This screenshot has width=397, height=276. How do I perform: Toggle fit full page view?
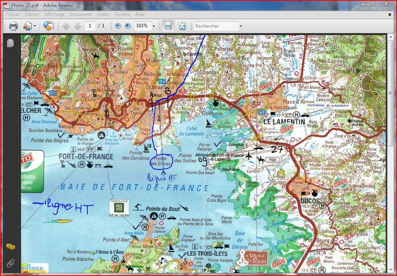click(182, 26)
